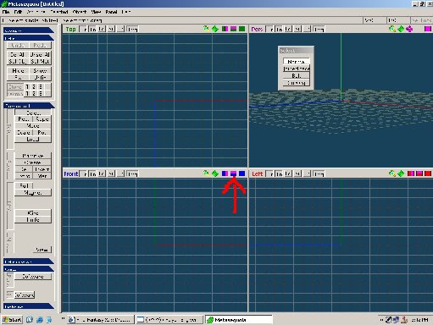
Task: Click the magnifier zoom icon in Top view header
Action: [206, 29]
